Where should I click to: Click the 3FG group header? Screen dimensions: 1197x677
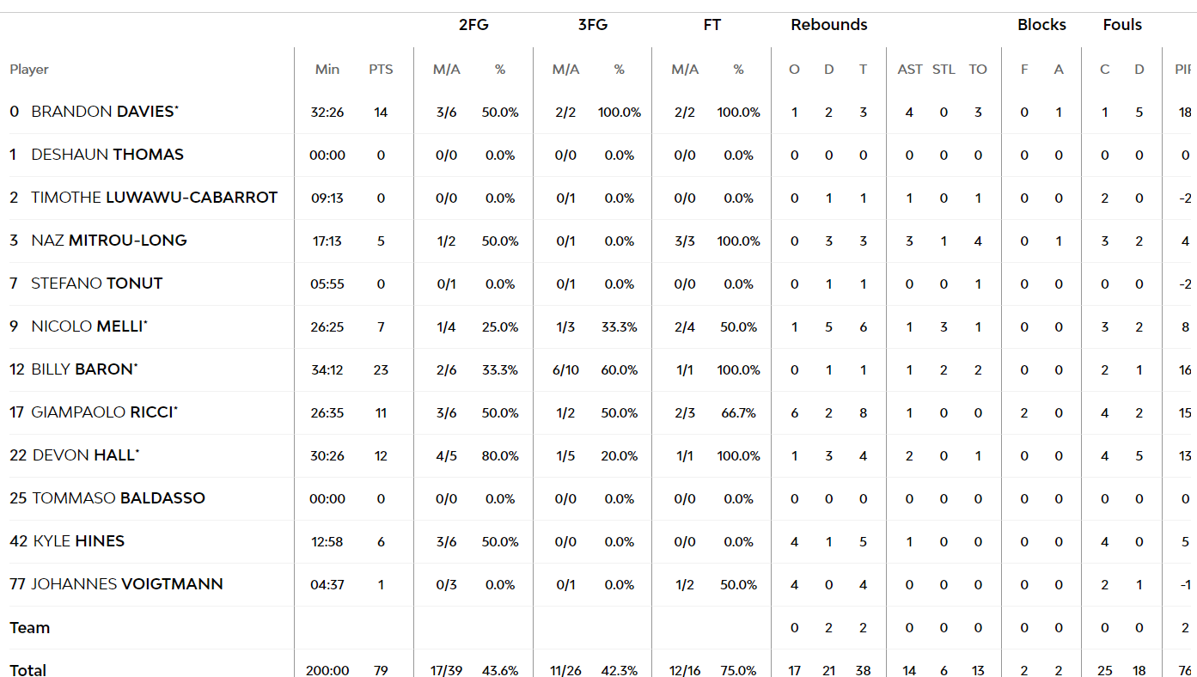tap(593, 25)
